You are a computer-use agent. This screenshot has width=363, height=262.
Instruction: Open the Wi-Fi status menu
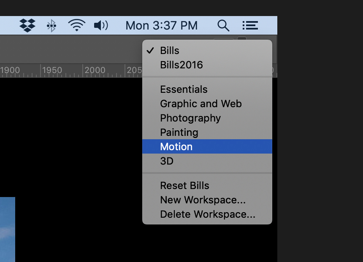[77, 25]
